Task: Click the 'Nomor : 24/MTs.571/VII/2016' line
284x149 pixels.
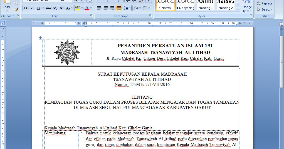Action: [x=142, y=85]
